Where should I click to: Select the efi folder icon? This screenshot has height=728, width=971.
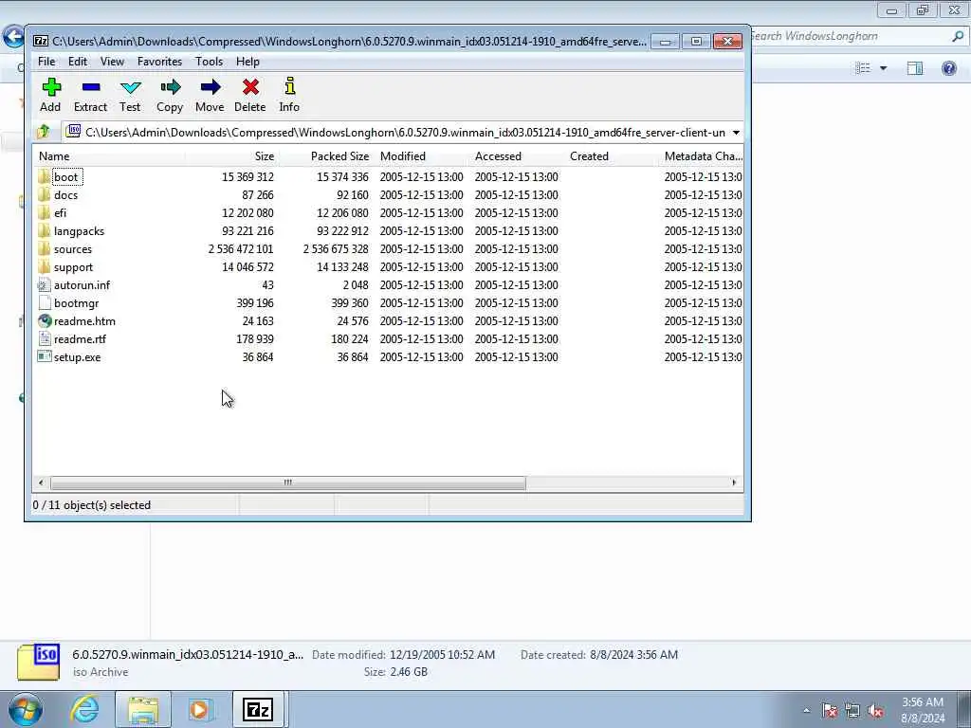(44, 213)
